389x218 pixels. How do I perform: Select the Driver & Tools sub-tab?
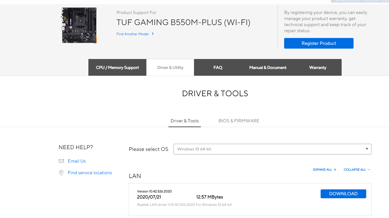(x=185, y=121)
